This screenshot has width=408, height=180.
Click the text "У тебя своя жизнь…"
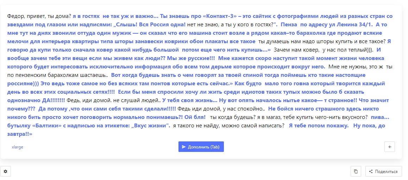189,100
